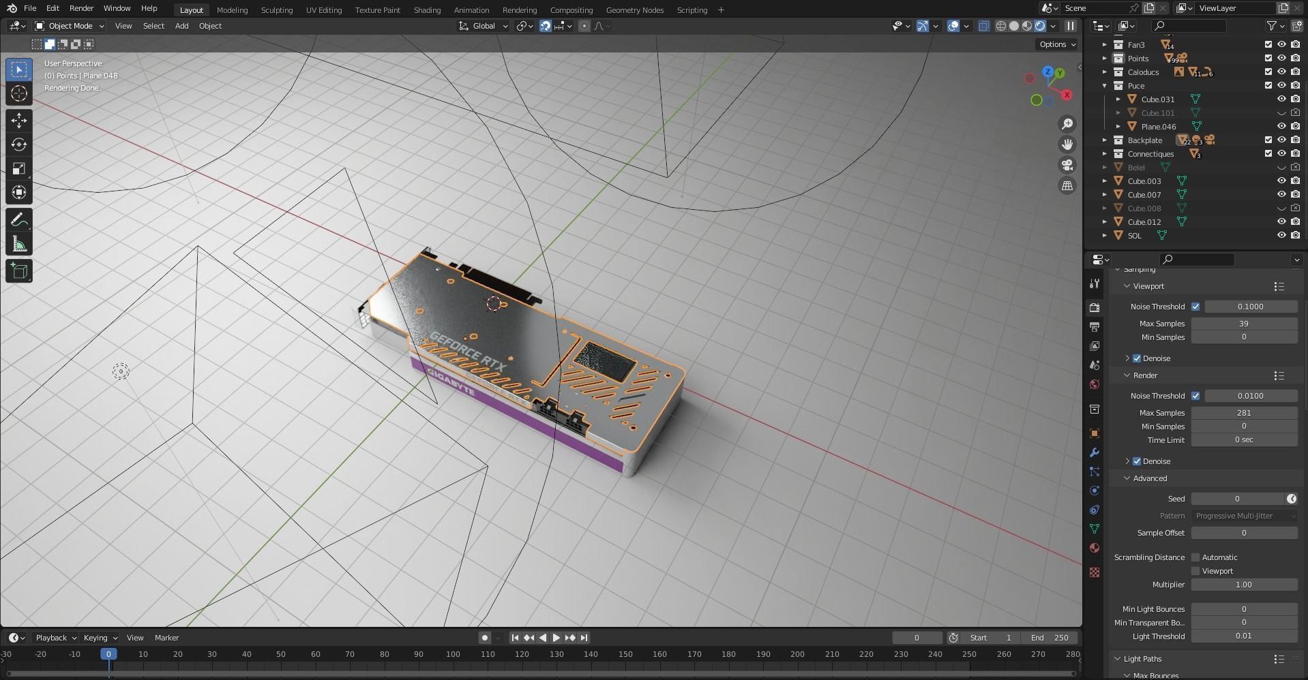Switch to the Geometry Nodes workspace tab
Image resolution: width=1308 pixels, height=680 pixels.
click(x=634, y=10)
